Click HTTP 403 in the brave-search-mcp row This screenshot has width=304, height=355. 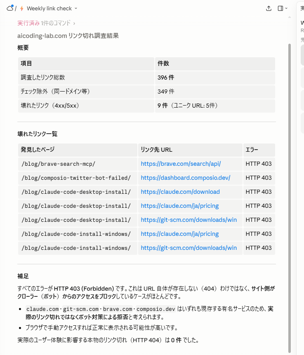[x=259, y=164]
